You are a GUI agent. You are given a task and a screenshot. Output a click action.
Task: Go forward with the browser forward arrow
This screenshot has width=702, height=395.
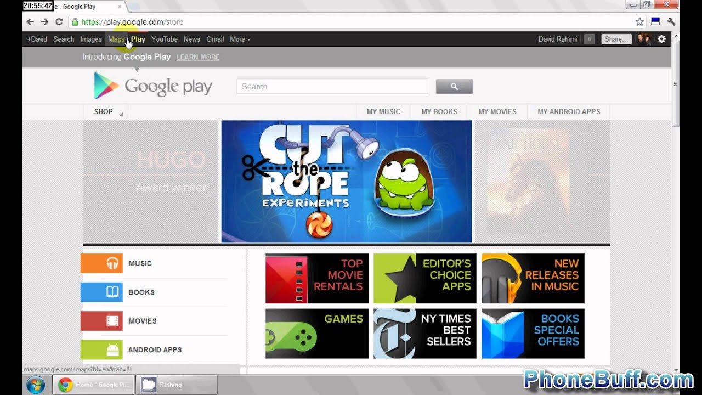(x=45, y=22)
